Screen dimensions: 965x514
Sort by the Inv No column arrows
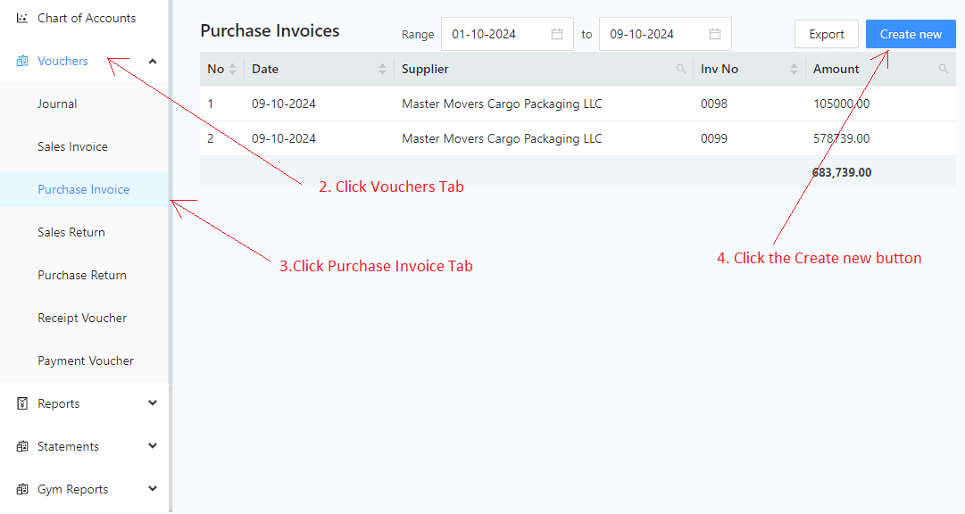(x=794, y=69)
